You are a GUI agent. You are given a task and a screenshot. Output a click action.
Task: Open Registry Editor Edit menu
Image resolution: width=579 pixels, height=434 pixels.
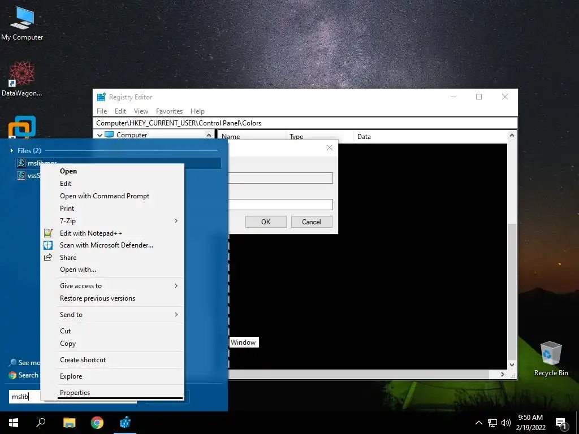pos(120,111)
